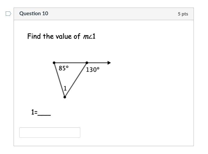Click the angle 1 label inside triangle
Viewport: 208px width, 154px height.
click(65, 88)
